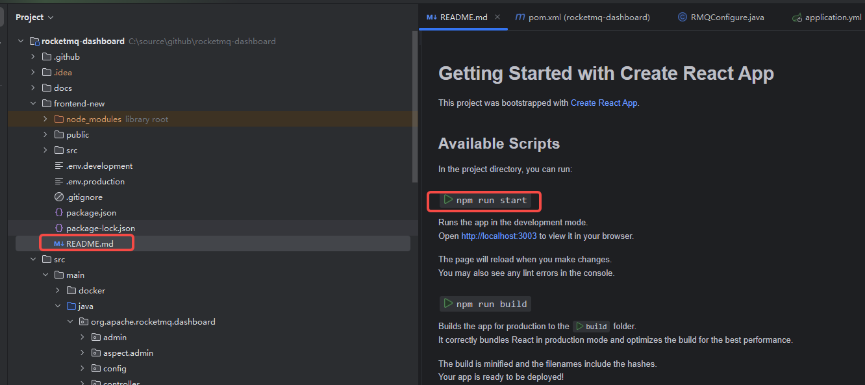Image resolution: width=865 pixels, height=385 pixels.
Task: Click the node_modules library folder icon
Action: [x=59, y=119]
